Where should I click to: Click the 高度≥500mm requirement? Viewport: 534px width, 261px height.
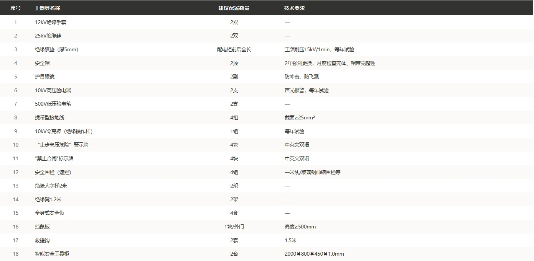point(300,227)
